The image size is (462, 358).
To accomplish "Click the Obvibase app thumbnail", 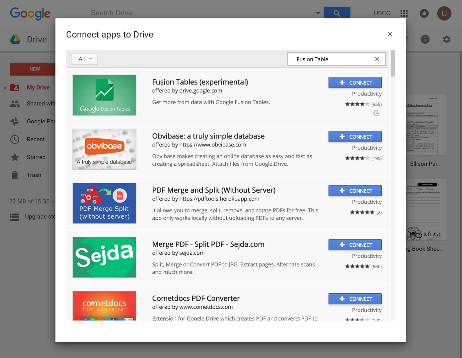I will pos(104,149).
